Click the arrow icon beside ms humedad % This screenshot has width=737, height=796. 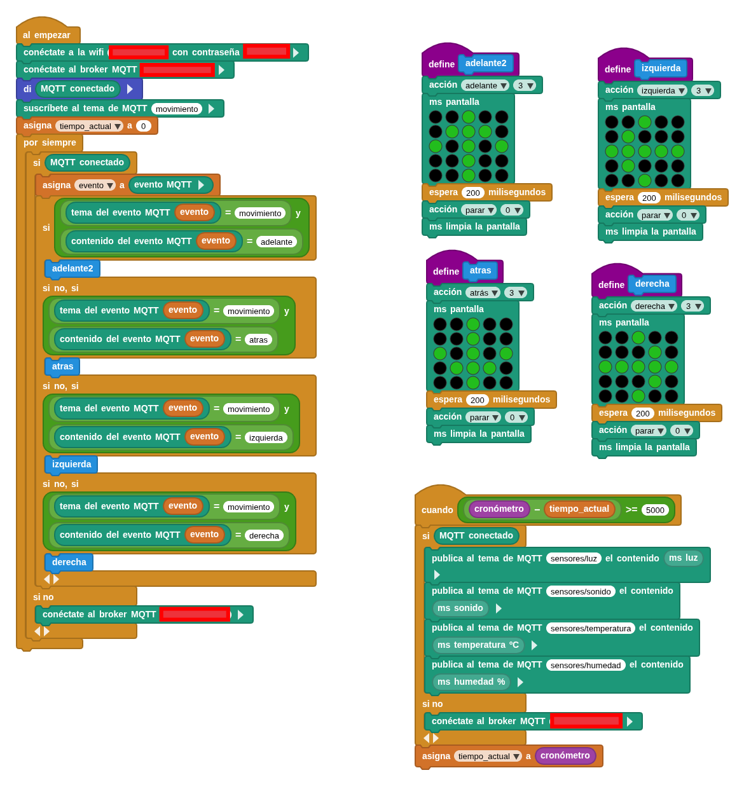[520, 682]
